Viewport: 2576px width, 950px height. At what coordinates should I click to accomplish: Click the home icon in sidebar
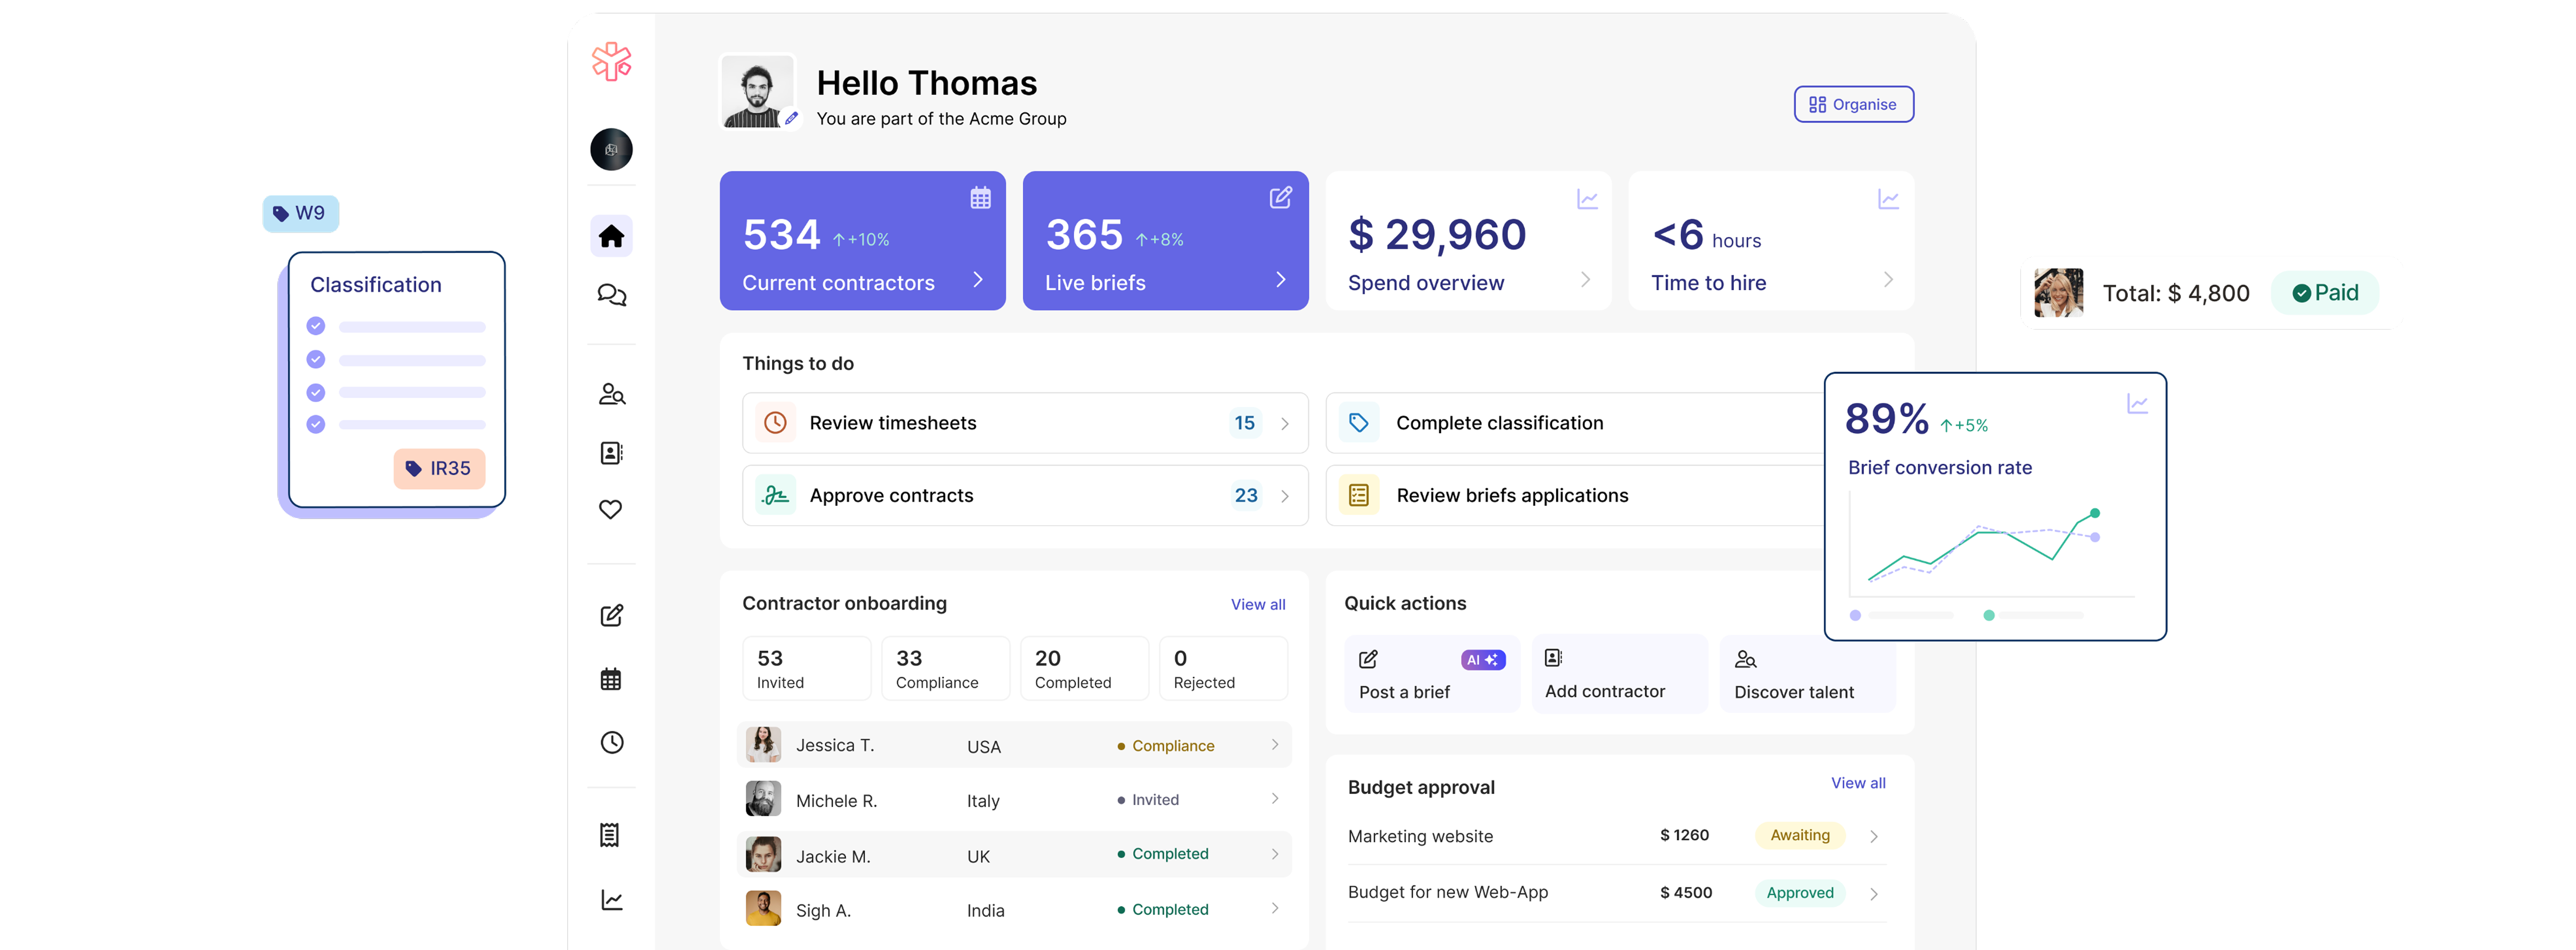tap(611, 236)
